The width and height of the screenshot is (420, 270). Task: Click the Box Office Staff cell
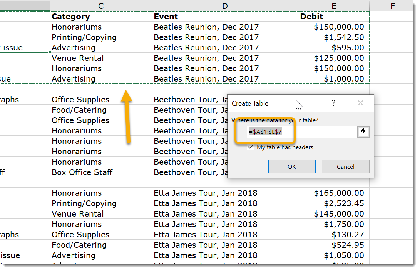pyautogui.click(x=82, y=172)
